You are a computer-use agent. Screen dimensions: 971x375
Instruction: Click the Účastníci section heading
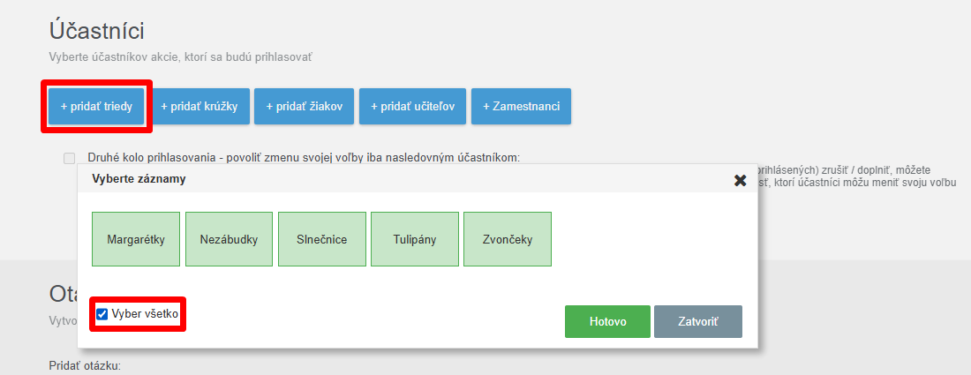pyautogui.click(x=96, y=30)
